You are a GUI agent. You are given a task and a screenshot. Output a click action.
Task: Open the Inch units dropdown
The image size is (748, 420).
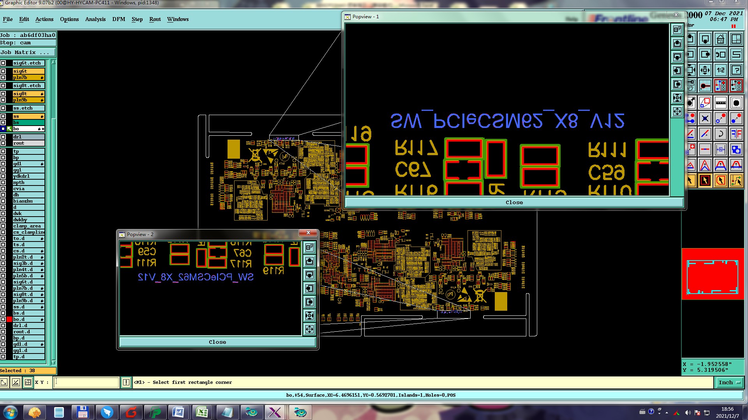(729, 383)
